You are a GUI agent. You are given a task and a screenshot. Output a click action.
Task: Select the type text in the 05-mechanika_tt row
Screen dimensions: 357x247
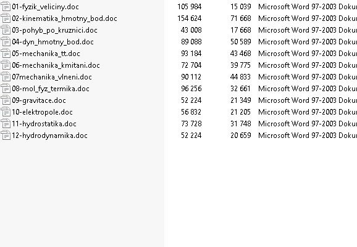(308, 54)
